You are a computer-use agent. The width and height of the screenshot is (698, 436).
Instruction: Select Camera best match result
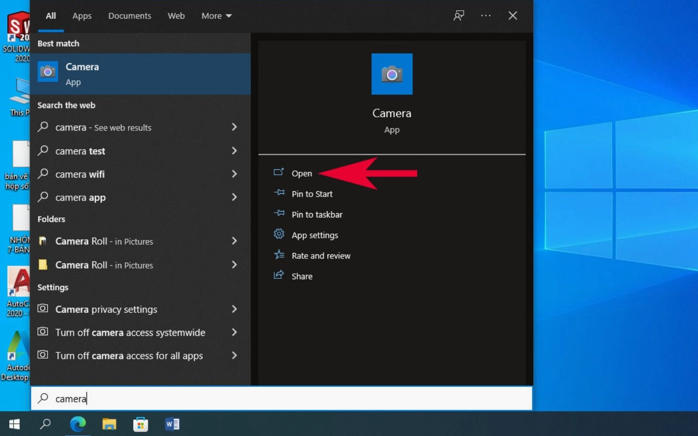(140, 74)
